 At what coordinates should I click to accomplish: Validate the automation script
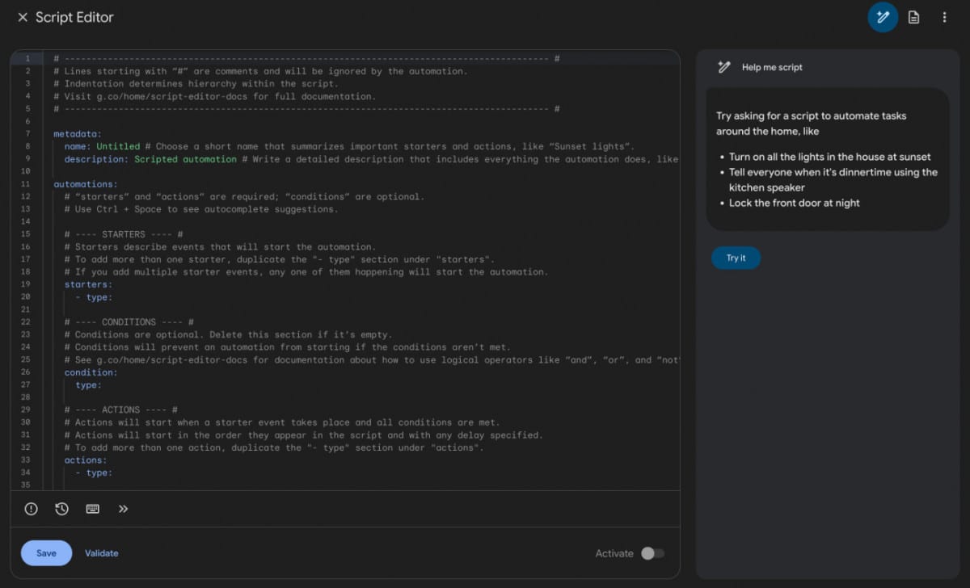click(101, 553)
